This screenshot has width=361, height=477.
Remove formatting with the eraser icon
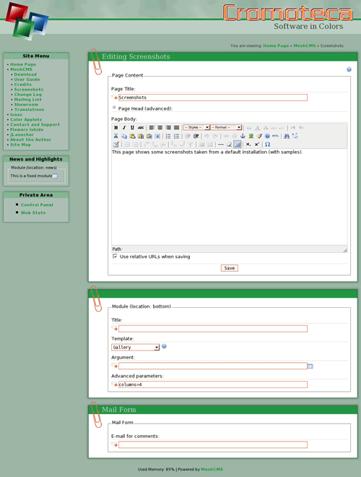point(229,145)
